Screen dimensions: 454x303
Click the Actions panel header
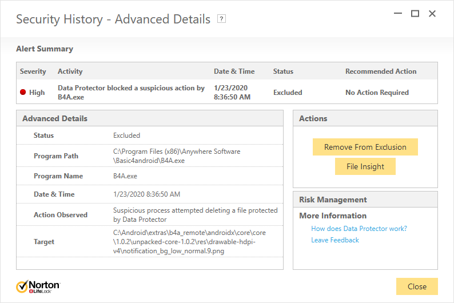[x=365, y=118]
